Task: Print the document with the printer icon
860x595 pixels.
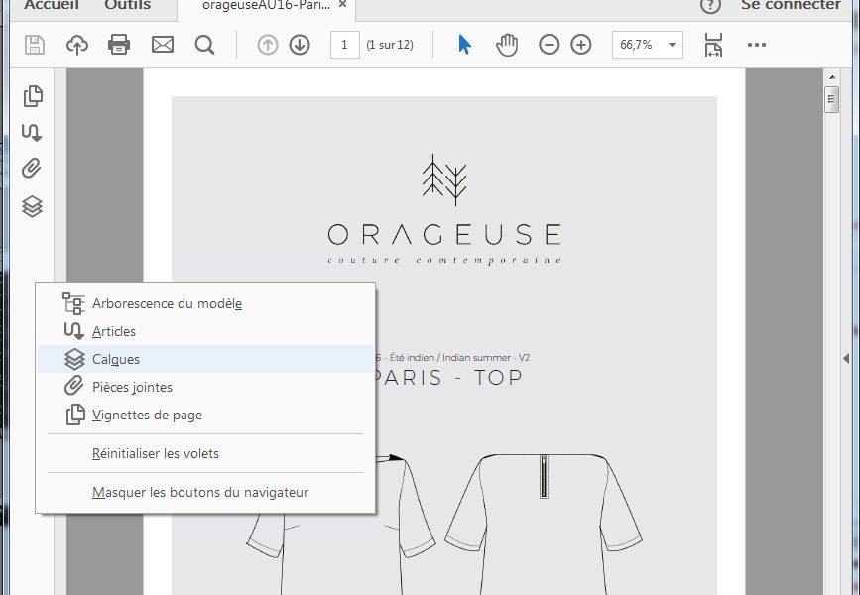Action: 119,45
